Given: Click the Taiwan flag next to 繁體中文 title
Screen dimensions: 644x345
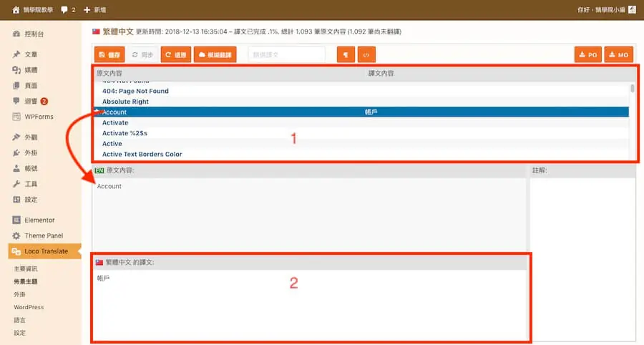Looking at the screenshot, I should pos(96,31).
